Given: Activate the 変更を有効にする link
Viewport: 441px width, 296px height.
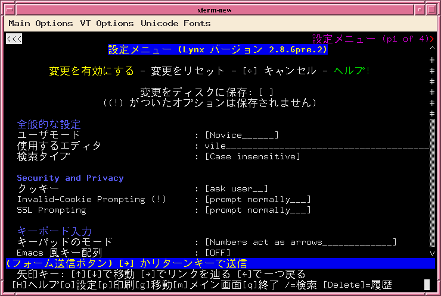Looking at the screenshot, I should (x=91, y=71).
